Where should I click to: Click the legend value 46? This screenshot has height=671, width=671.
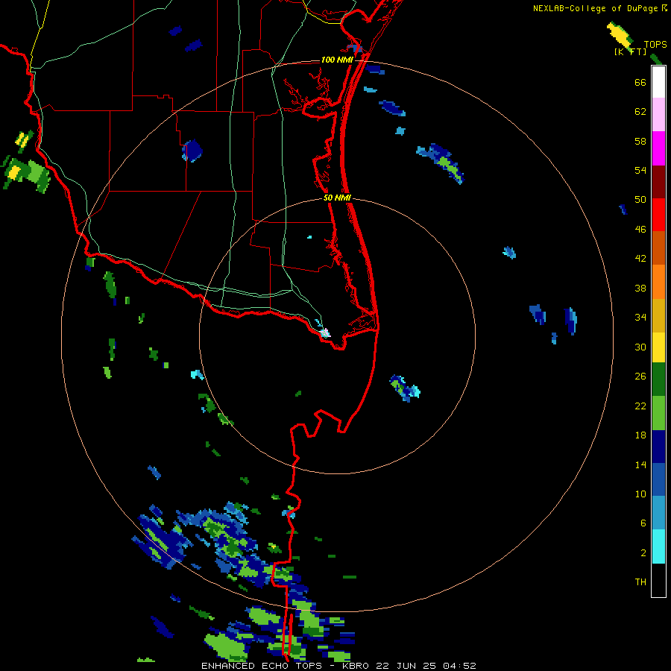[640, 230]
